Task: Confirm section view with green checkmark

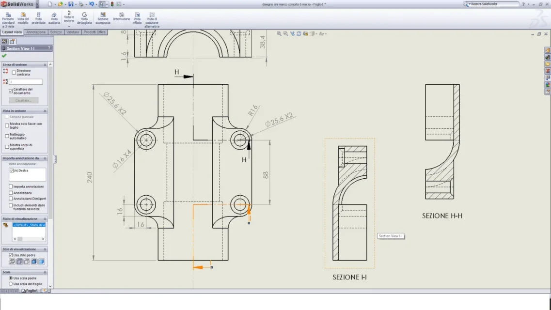Action: 4,56
